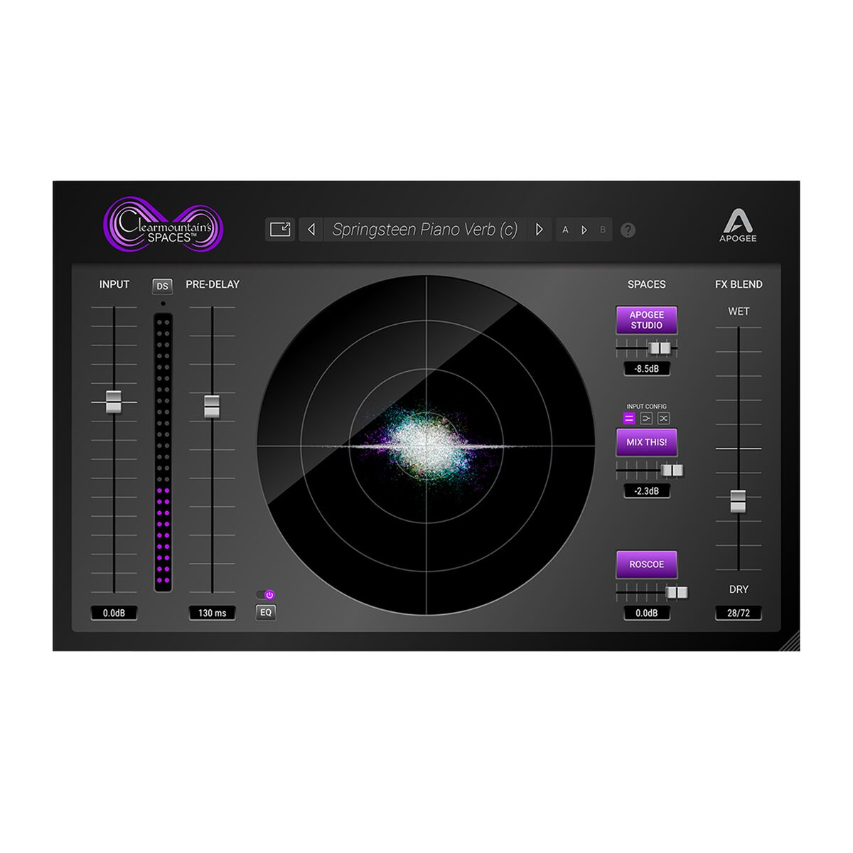
Task: Click the Apogee logo
Action: (x=738, y=225)
